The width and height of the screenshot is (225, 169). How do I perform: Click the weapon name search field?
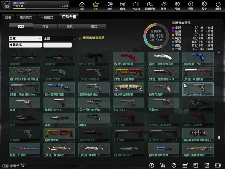pos(57,45)
